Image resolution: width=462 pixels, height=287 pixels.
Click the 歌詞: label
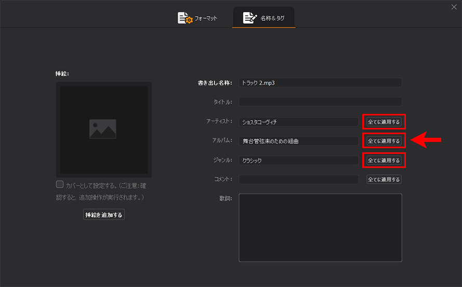pyautogui.click(x=226, y=199)
